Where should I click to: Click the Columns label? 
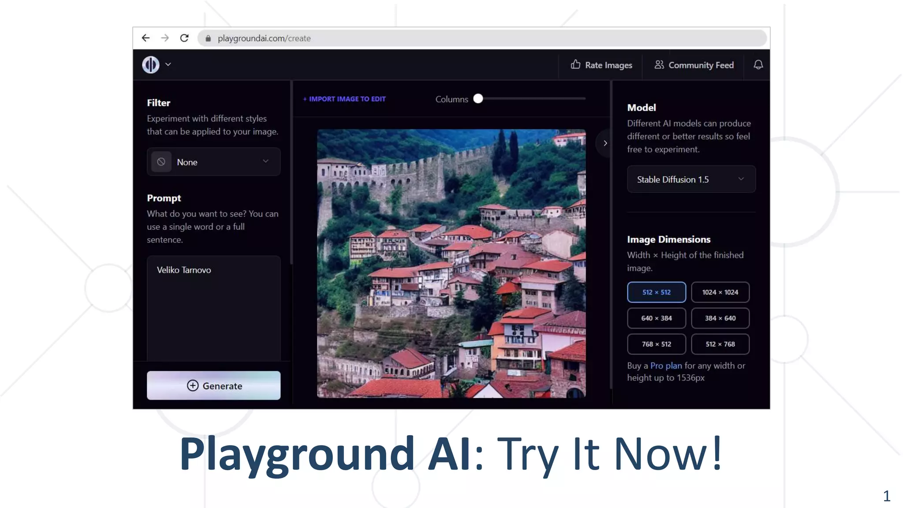pos(451,99)
